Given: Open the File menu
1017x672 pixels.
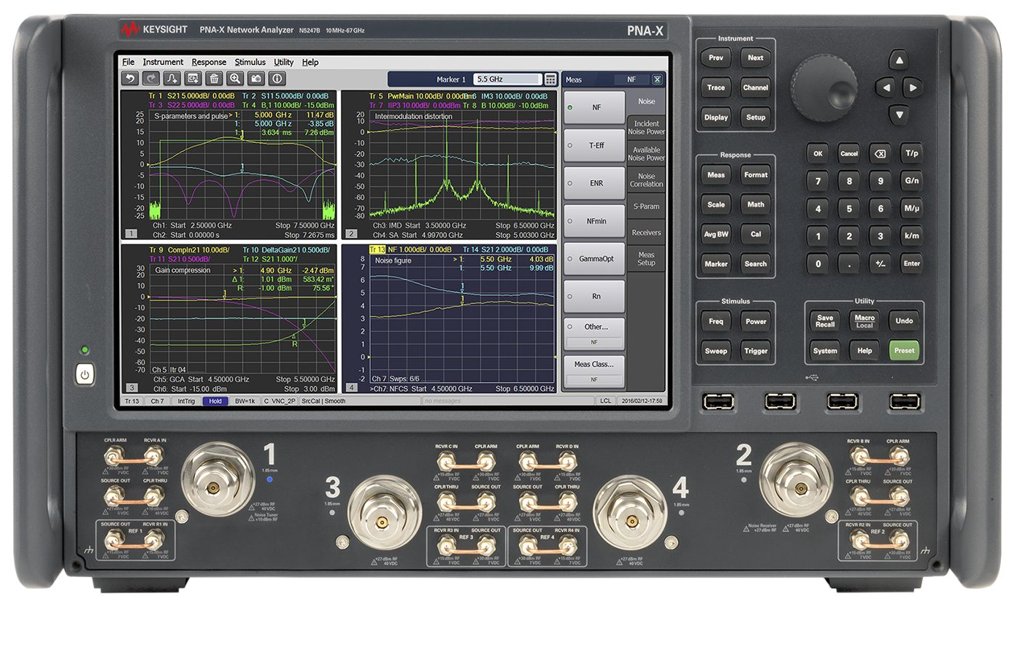Looking at the screenshot, I should (x=128, y=62).
